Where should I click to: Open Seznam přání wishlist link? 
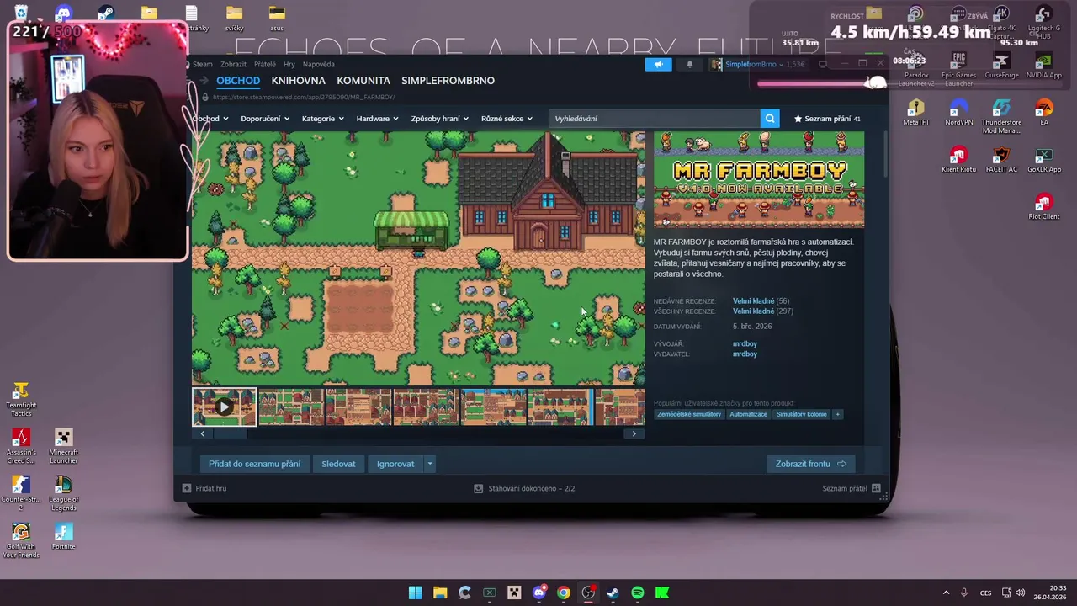pyautogui.click(x=827, y=119)
